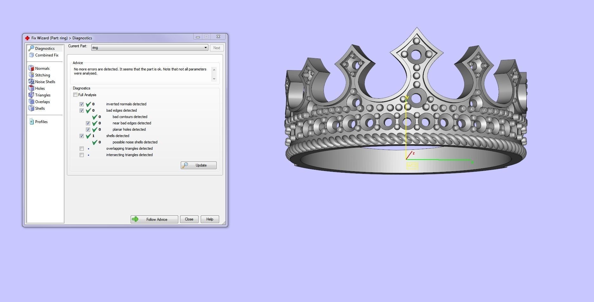Enable the Full Analysis checkbox
594x302 pixels.
pos(75,95)
